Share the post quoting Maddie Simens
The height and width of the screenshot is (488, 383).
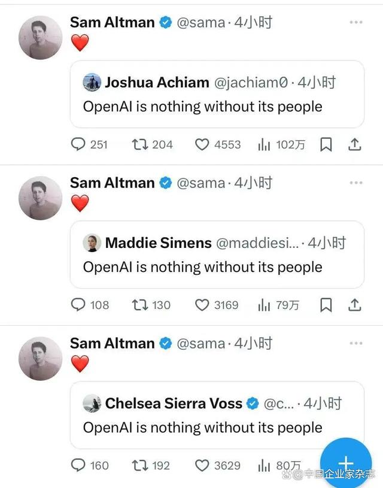[x=354, y=305]
